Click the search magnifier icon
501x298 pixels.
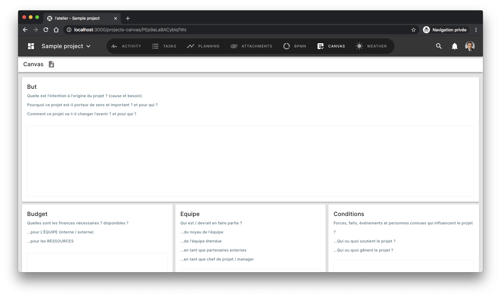[439, 46]
